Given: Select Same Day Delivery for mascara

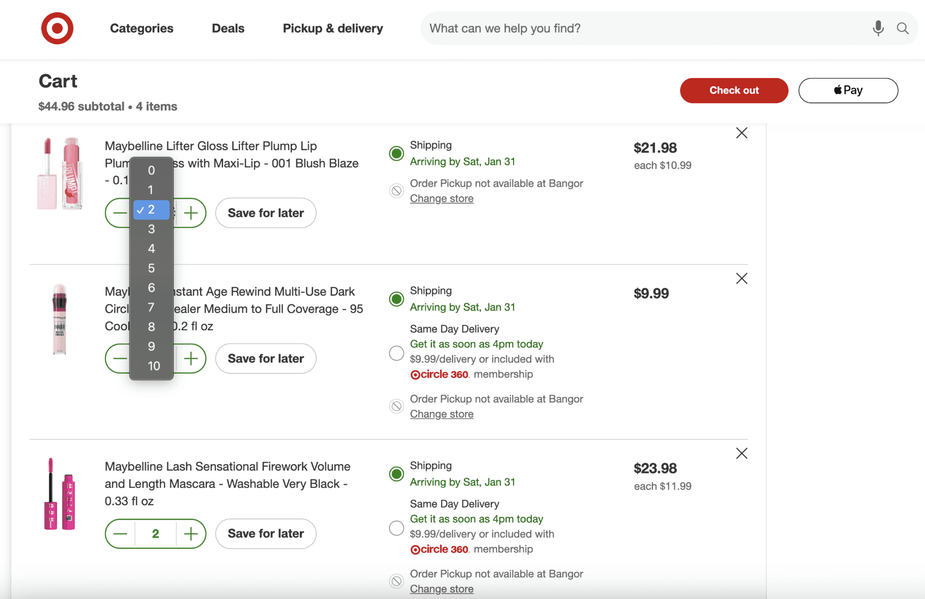Looking at the screenshot, I should [x=396, y=528].
